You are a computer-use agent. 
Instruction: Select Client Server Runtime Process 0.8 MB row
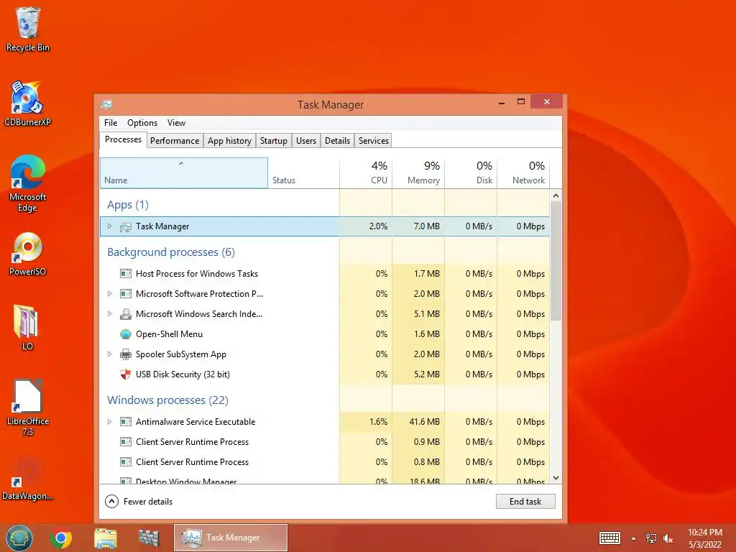(324, 462)
